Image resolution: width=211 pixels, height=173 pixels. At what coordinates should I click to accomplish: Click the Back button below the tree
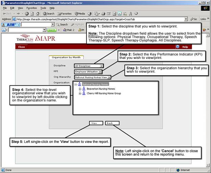[x=110, y=123]
